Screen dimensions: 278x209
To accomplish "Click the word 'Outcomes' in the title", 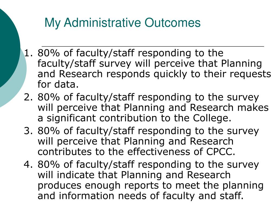I will (172, 22).
